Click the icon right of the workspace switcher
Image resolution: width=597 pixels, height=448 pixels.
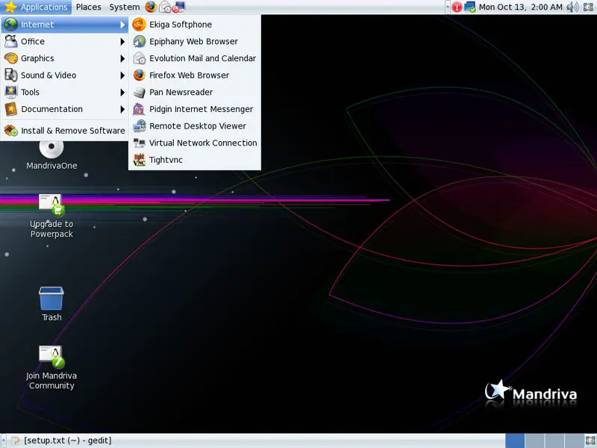pyautogui.click(x=590, y=441)
